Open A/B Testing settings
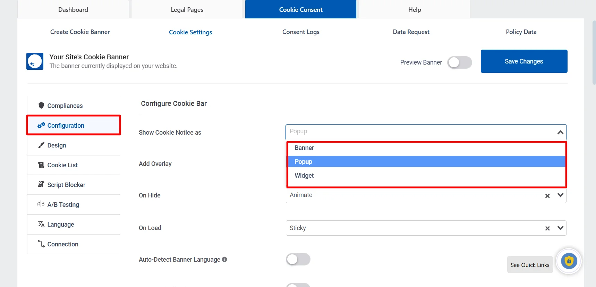The image size is (596, 287). [74, 204]
